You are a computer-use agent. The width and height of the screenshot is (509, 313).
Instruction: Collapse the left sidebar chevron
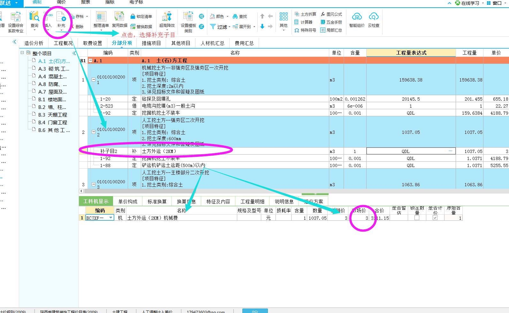14,42
